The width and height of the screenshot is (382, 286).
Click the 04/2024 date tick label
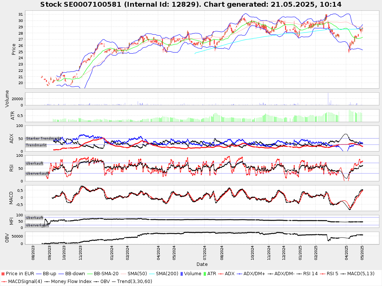pos(159,253)
